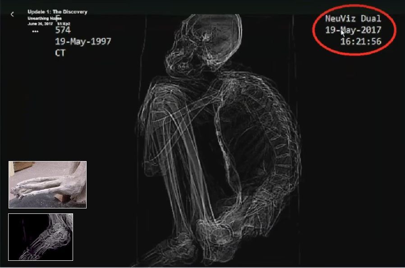The height and width of the screenshot is (268, 405).
Task: Click the NeuViz Dual scanner text
Action: pos(353,18)
